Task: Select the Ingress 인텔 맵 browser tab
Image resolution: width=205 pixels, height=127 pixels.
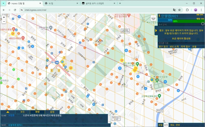Action: (25, 3)
